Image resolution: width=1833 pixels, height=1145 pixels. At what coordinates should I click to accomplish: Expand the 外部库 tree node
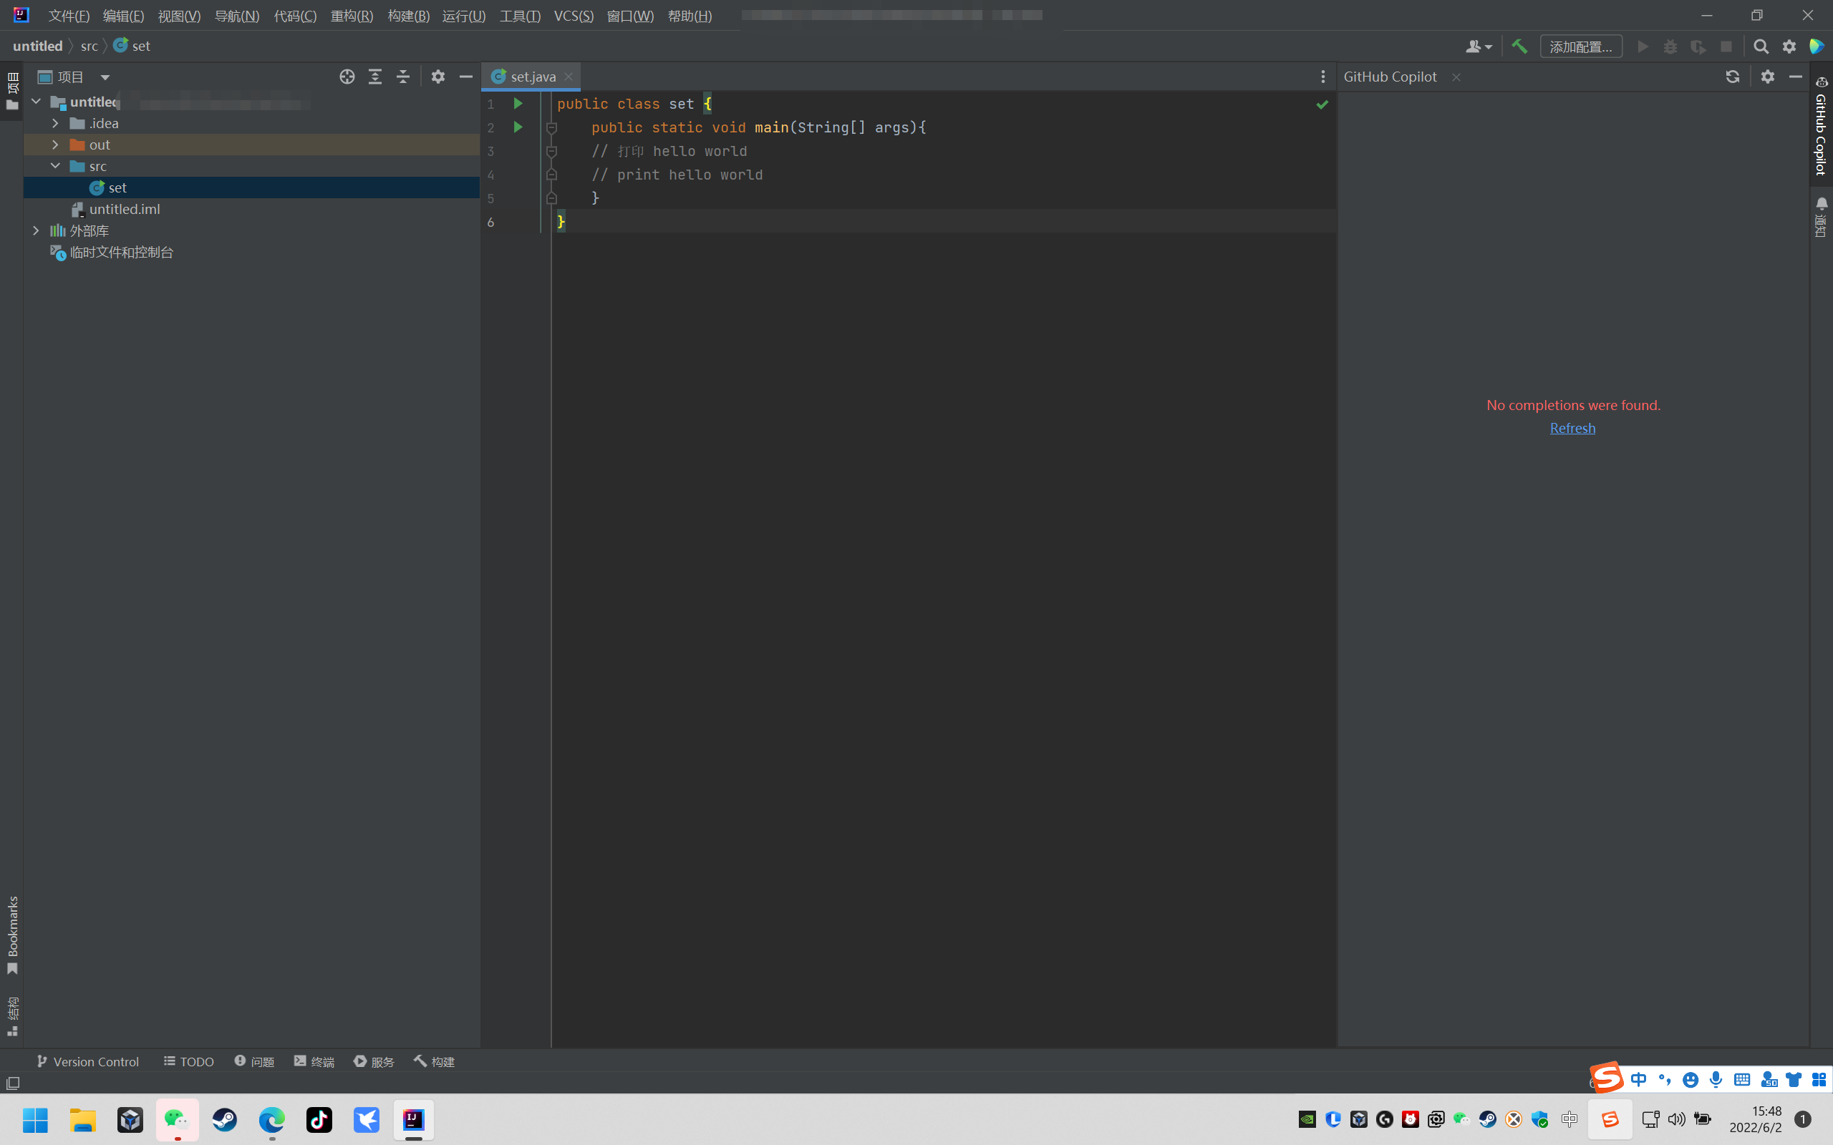pyautogui.click(x=36, y=230)
